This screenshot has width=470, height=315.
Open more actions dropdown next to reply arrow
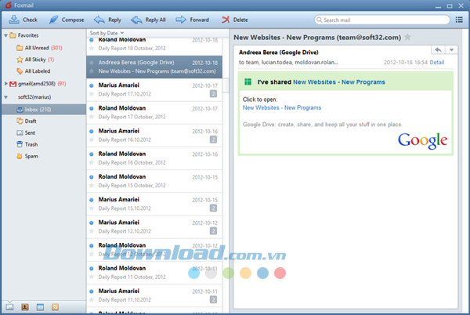(x=451, y=49)
